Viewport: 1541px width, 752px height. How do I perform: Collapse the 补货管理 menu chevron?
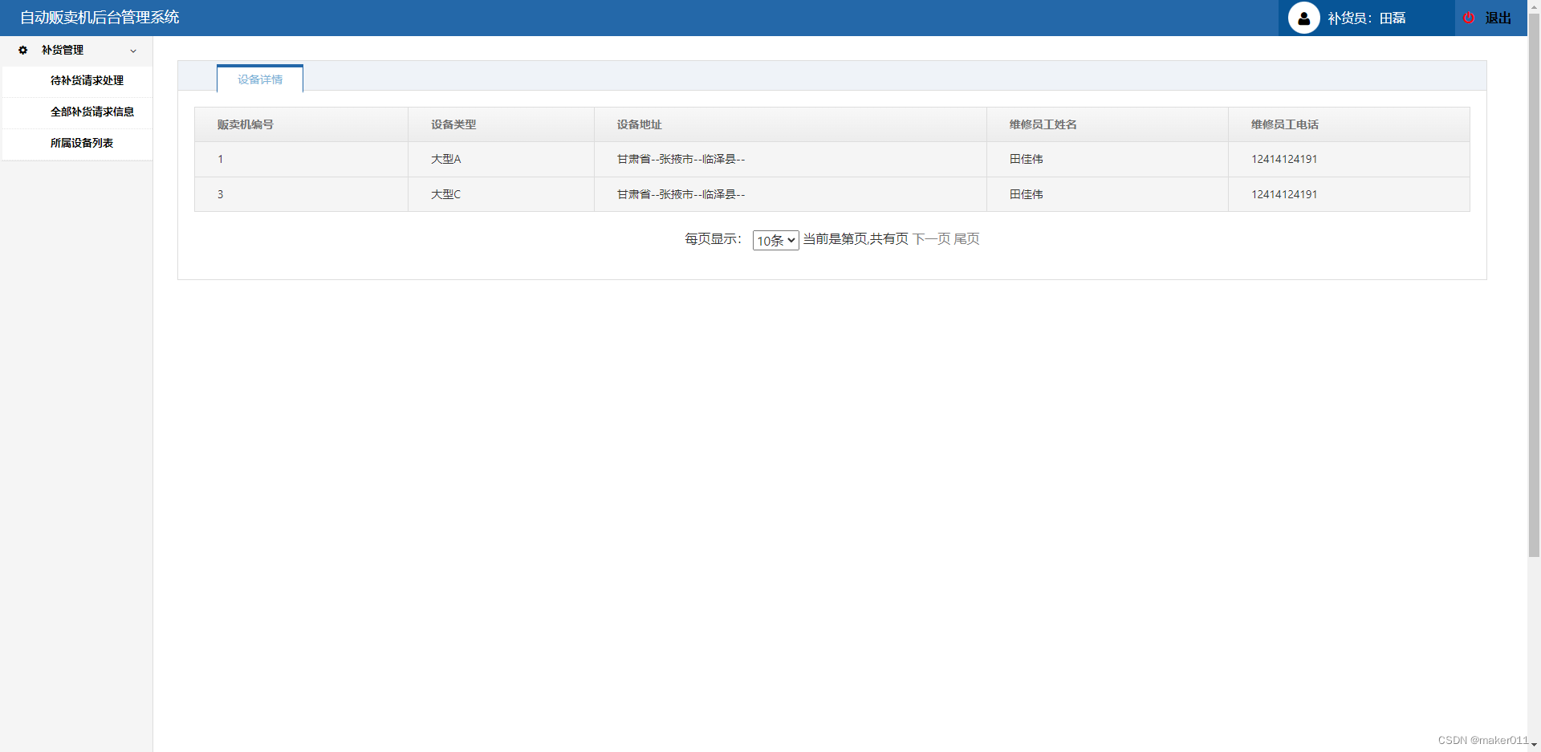click(133, 51)
